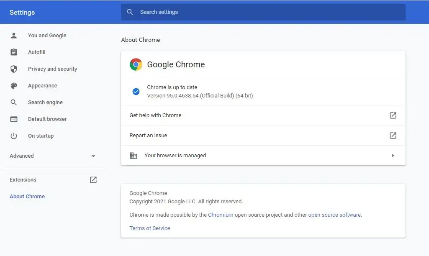The image size is (429, 256).
Task: Click the Default browser window icon
Action: coord(14,119)
